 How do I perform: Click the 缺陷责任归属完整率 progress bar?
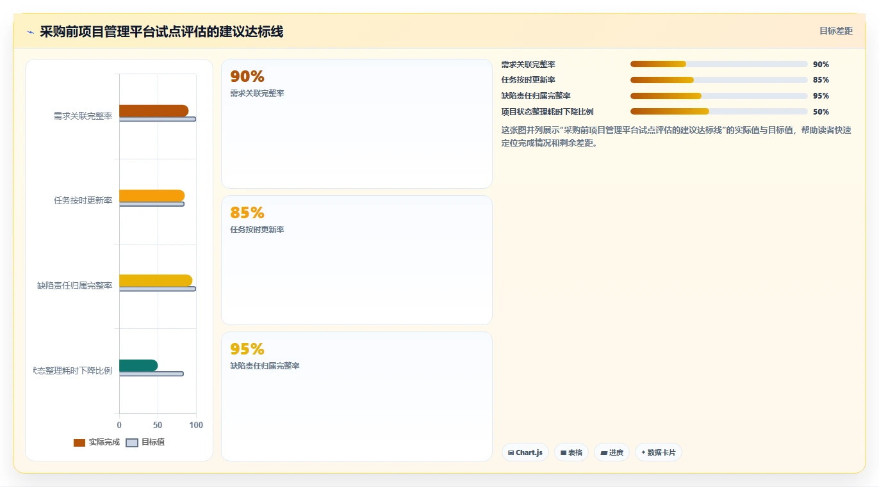point(719,96)
